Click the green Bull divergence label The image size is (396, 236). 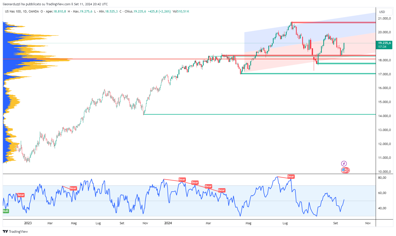tap(6, 211)
